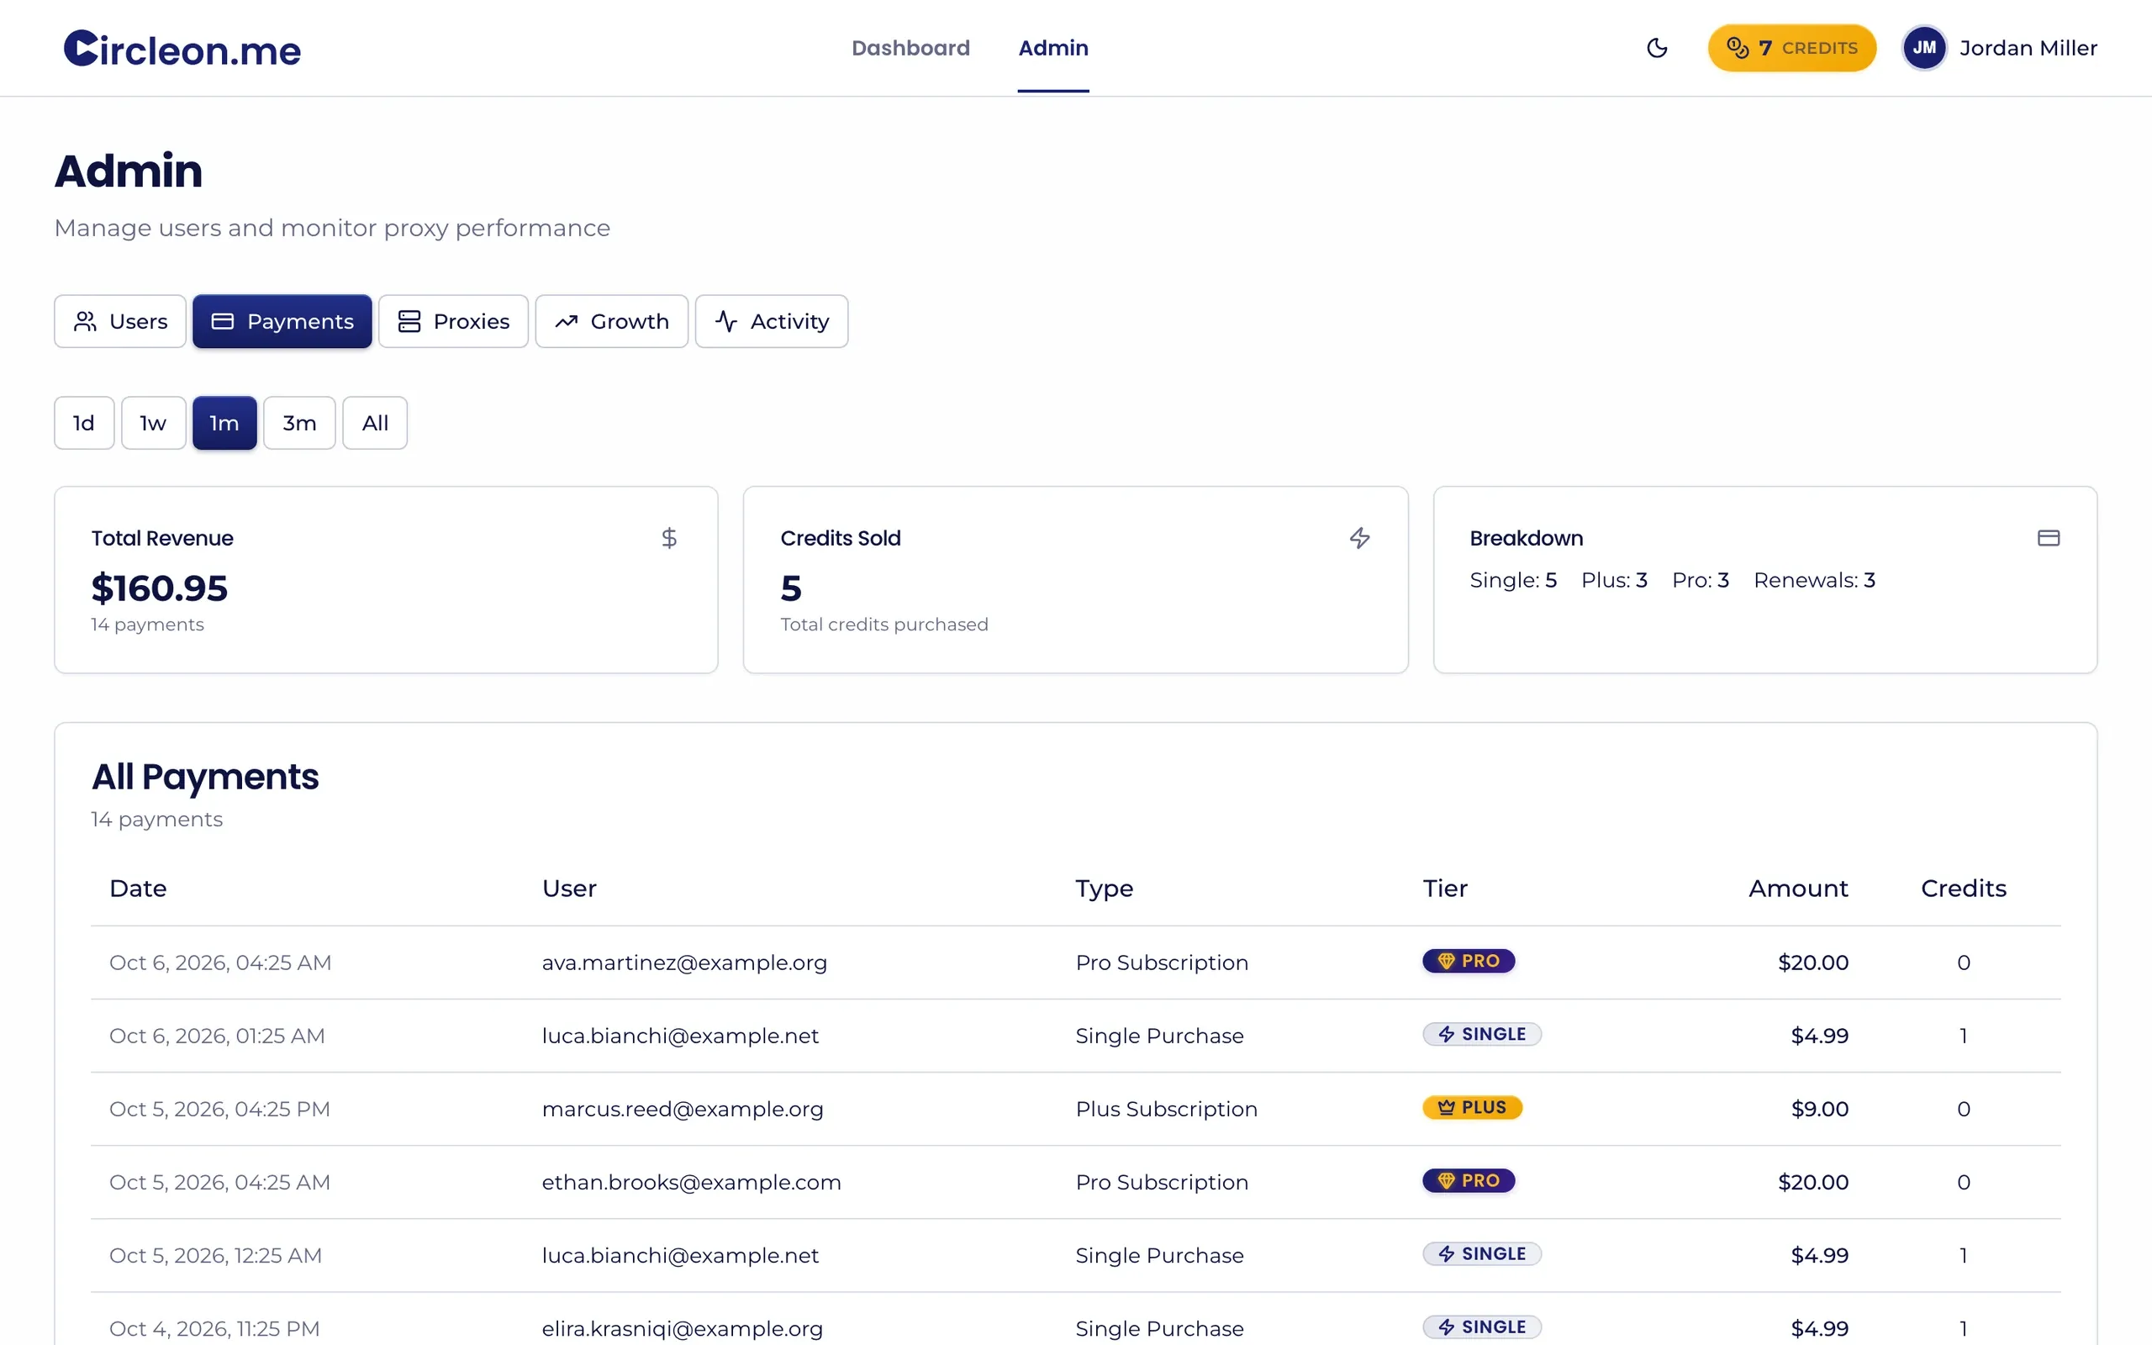Screen dimensions: 2152x1345
Task: Click the Tier column header
Action: pos(1445,889)
